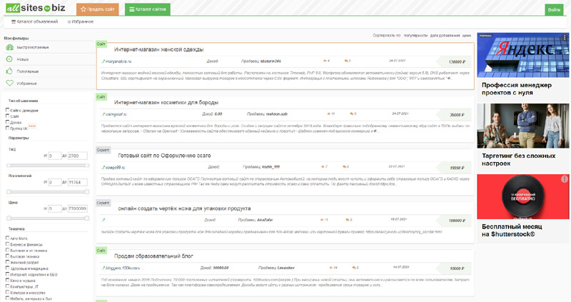Click comments icon on косметики для бороды listing

tap(352, 114)
